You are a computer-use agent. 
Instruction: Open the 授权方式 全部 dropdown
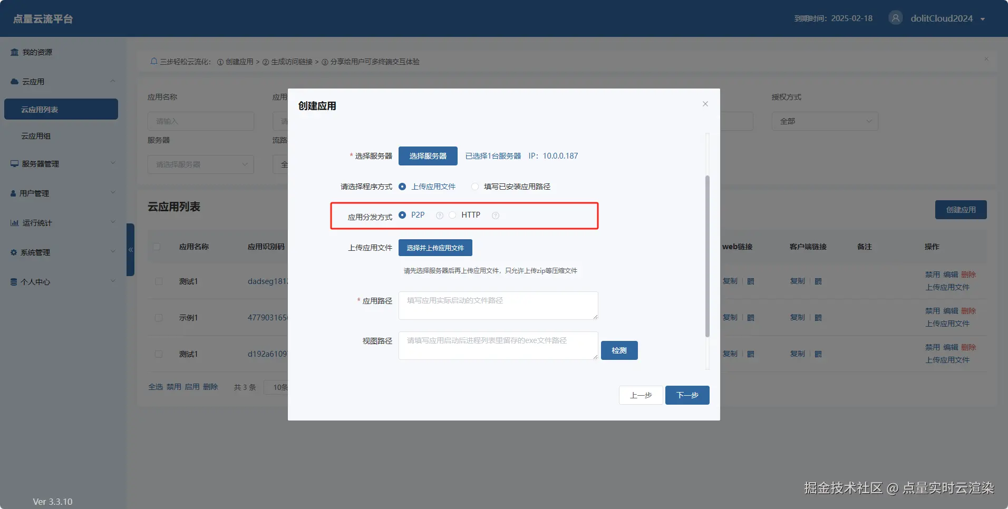pyautogui.click(x=825, y=121)
